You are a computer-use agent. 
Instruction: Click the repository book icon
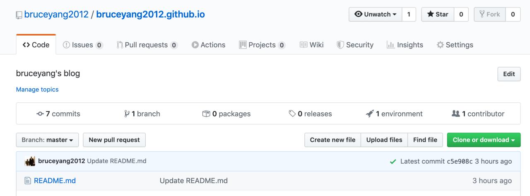tap(19, 15)
